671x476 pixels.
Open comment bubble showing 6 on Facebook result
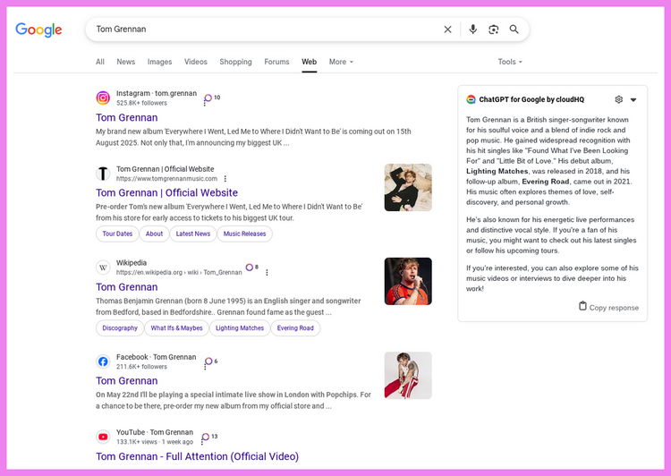point(210,361)
